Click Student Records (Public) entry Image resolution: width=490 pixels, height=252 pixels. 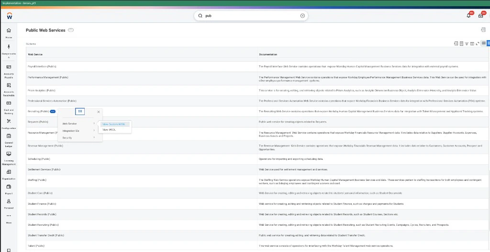coord(42,214)
